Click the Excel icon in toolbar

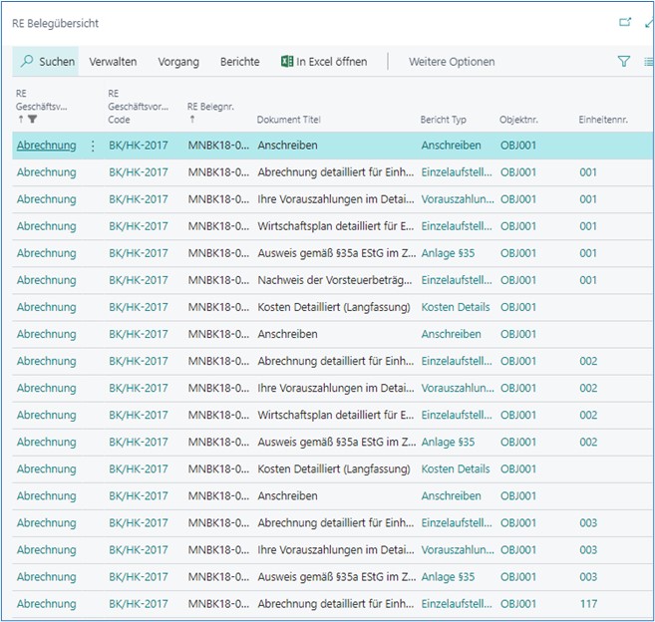[x=287, y=62]
